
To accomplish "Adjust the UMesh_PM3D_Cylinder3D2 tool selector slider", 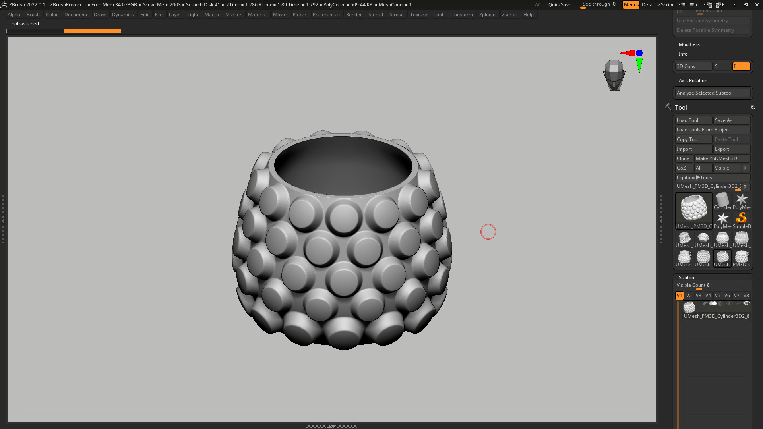I will pyautogui.click(x=708, y=187).
